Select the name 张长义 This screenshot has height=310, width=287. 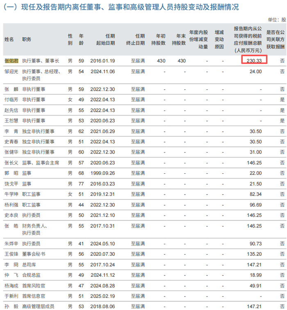tap(11, 163)
